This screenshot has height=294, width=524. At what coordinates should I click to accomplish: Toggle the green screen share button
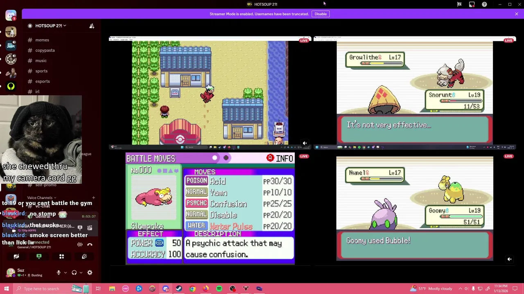[x=39, y=256]
